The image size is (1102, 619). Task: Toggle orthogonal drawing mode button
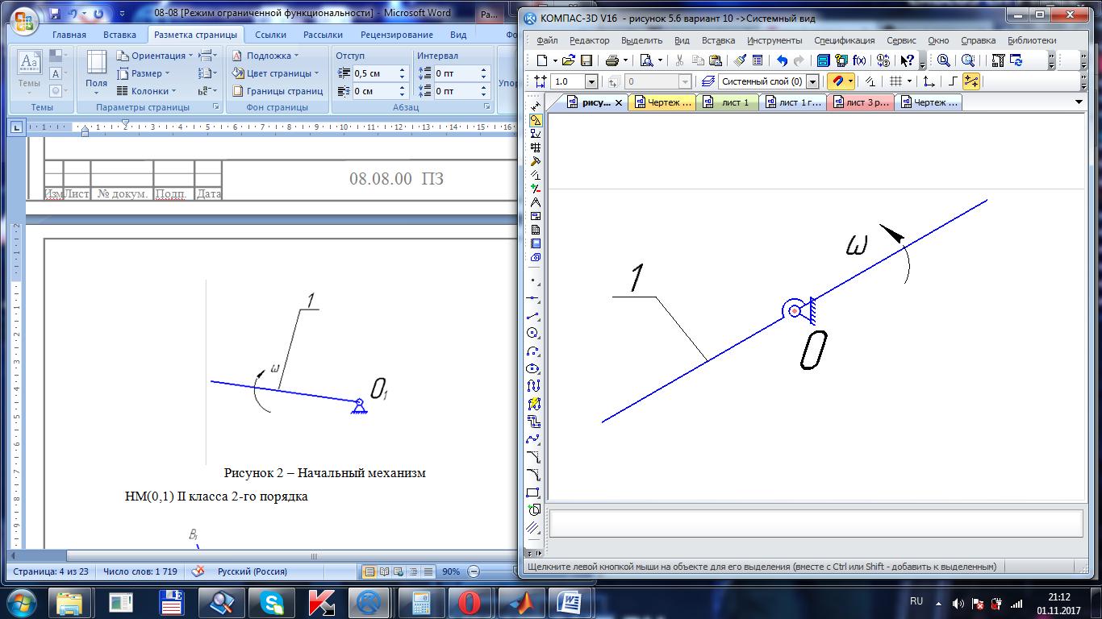tap(953, 81)
